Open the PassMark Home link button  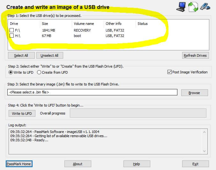coord(19,164)
